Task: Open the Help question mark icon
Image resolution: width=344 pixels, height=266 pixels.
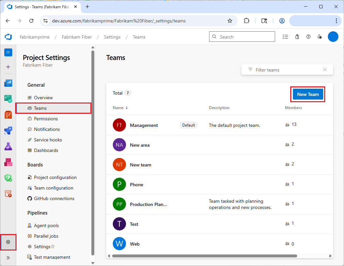Action: (x=308, y=37)
